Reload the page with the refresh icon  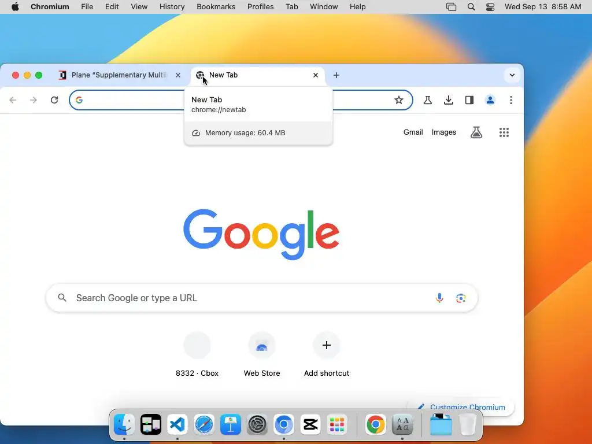click(x=54, y=100)
